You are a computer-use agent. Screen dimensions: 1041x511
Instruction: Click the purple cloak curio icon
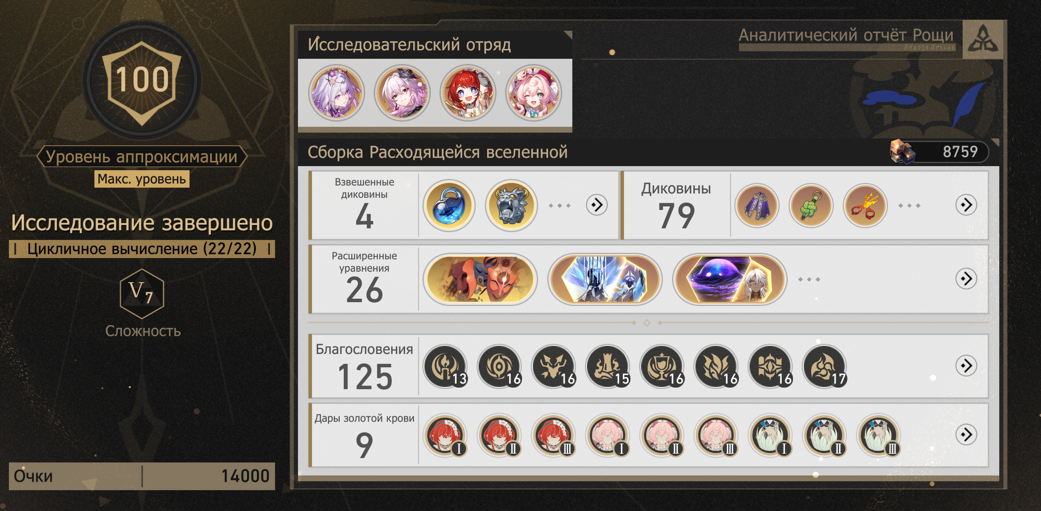tap(756, 205)
